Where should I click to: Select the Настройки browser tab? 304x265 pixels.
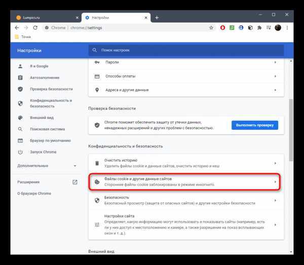point(116,18)
